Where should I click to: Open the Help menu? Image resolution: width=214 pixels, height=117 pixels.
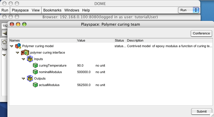click(x=86, y=10)
